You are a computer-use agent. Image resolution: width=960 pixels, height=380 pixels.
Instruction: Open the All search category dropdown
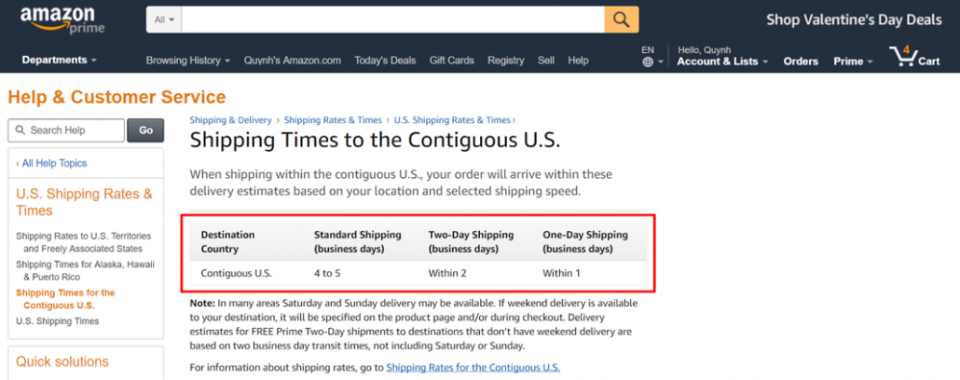(x=164, y=19)
